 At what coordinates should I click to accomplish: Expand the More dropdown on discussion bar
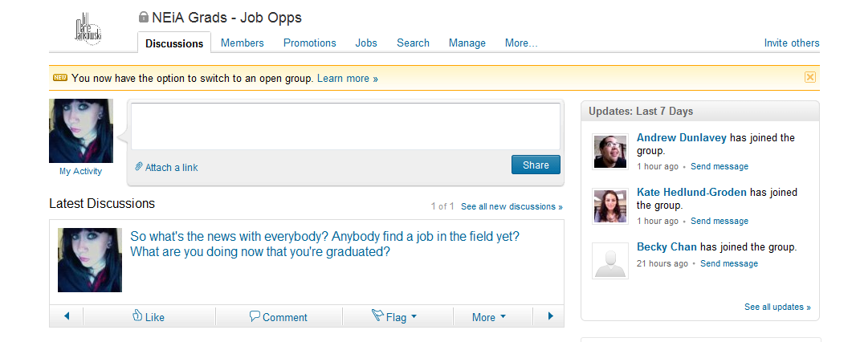[x=503, y=316]
